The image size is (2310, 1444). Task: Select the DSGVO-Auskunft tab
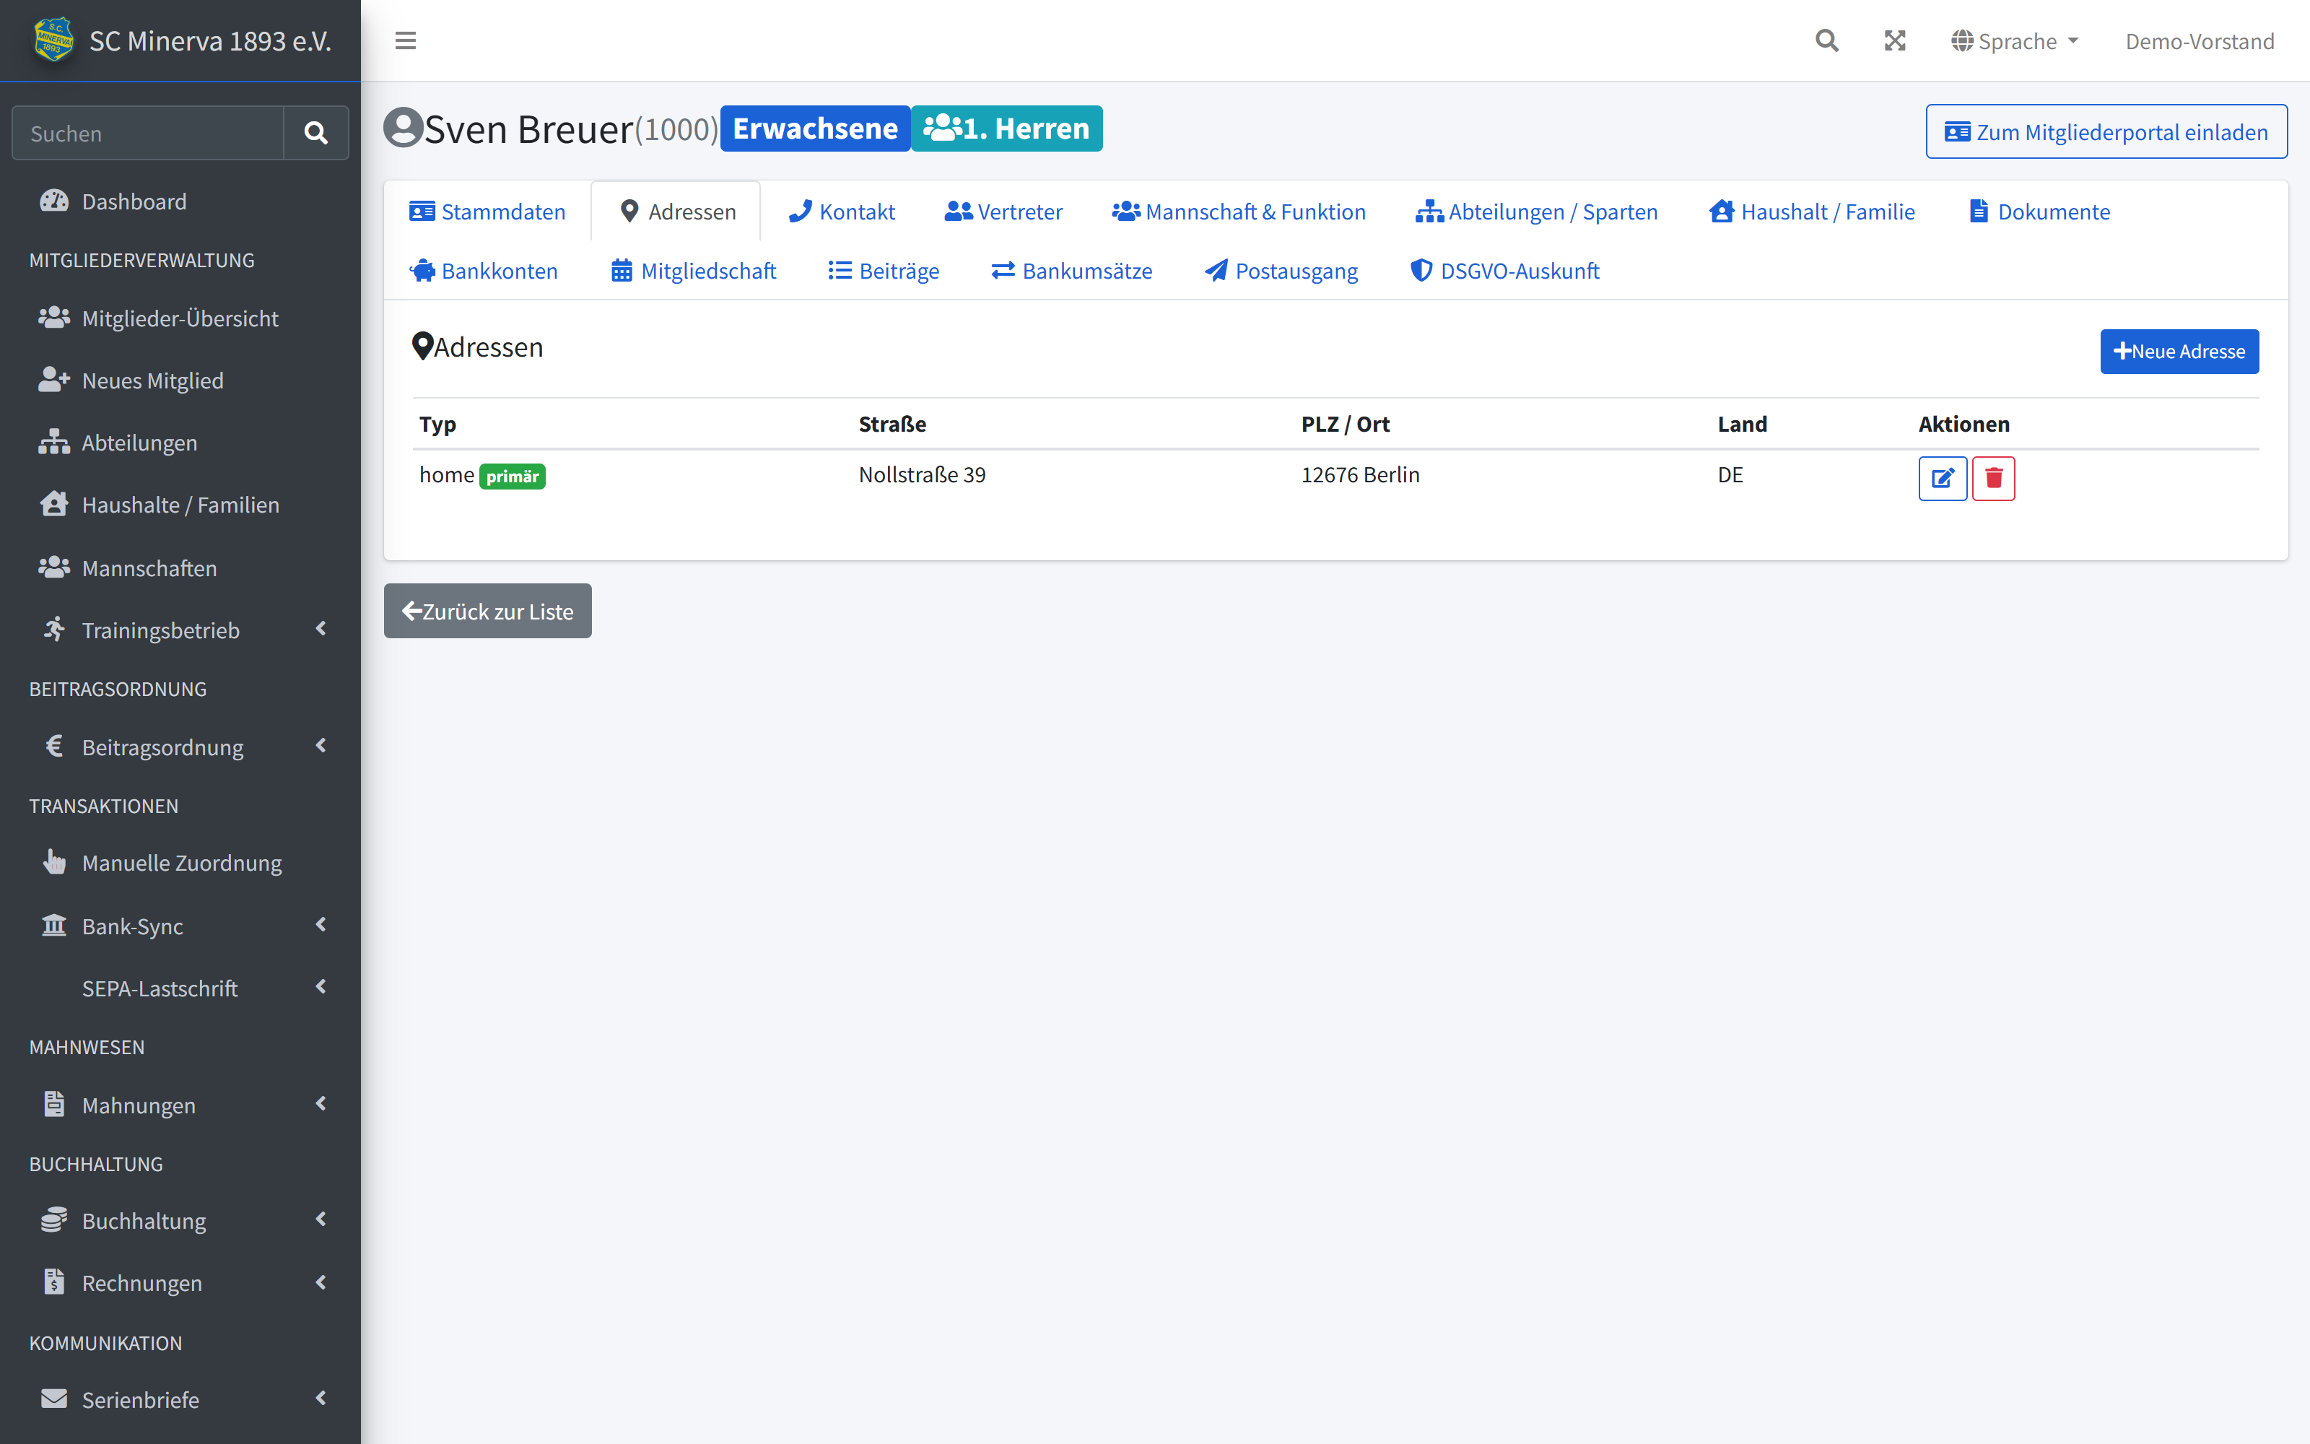tap(1505, 270)
